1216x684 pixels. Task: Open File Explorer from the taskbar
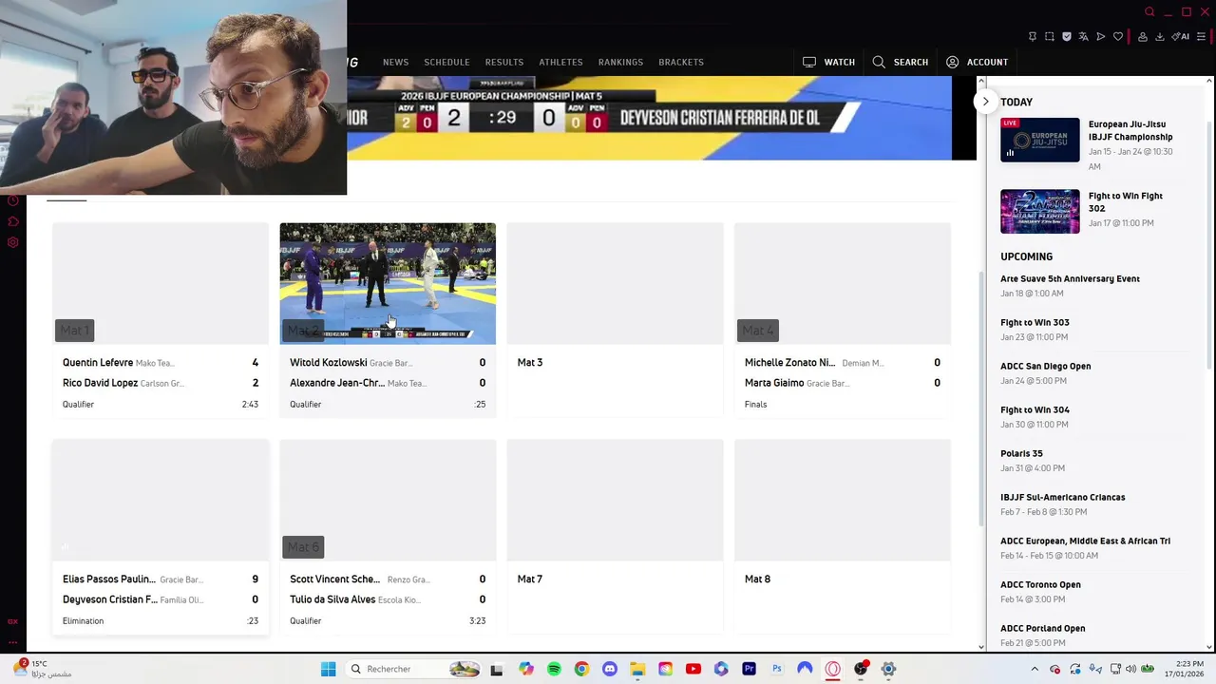pyautogui.click(x=637, y=669)
